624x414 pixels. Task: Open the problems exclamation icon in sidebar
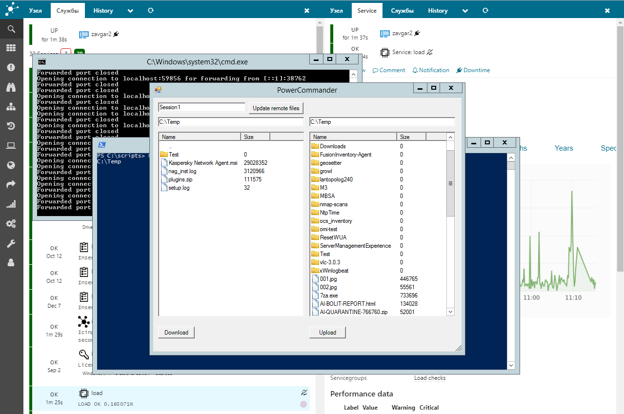coord(11,67)
